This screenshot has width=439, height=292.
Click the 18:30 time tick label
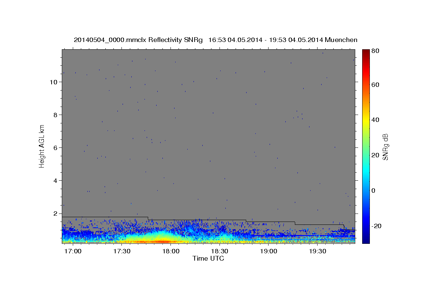pyautogui.click(x=219, y=251)
